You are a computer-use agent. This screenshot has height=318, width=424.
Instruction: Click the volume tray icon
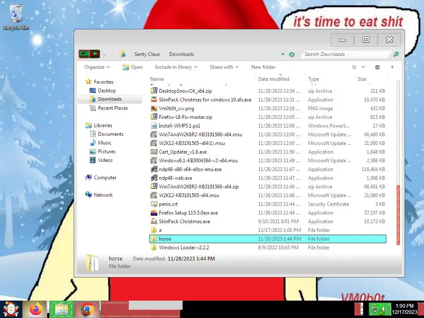tap(385, 309)
